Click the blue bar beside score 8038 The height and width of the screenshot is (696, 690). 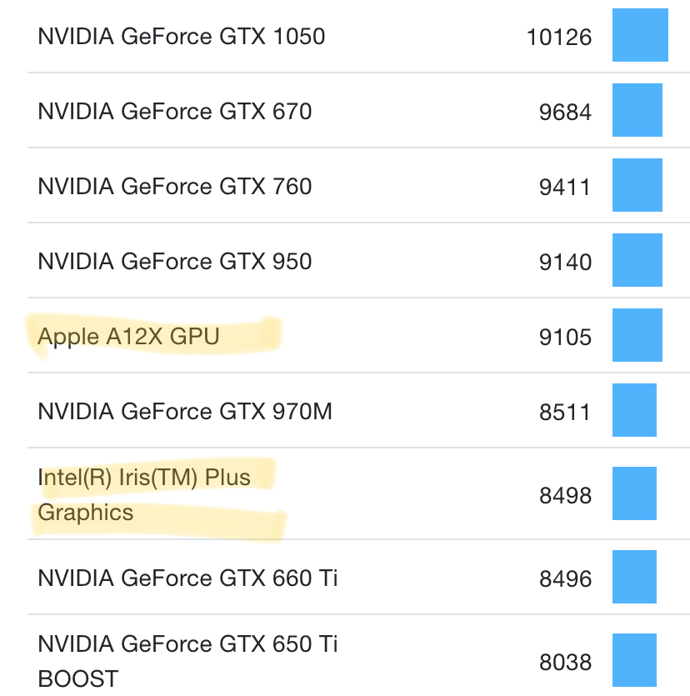pos(634,662)
